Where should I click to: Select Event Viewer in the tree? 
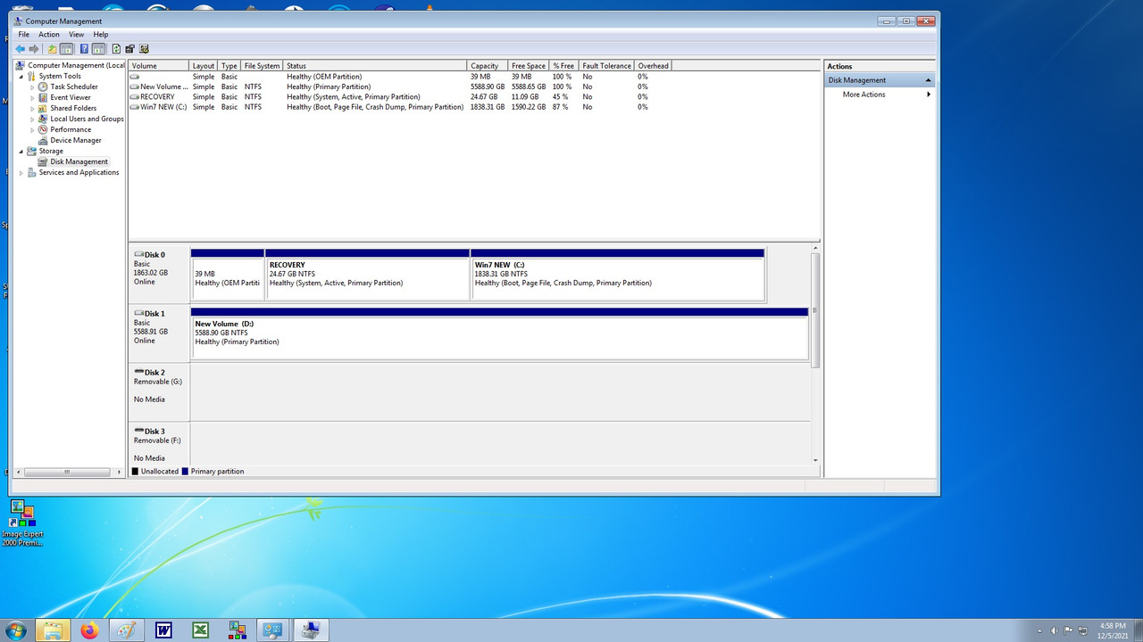pos(71,97)
